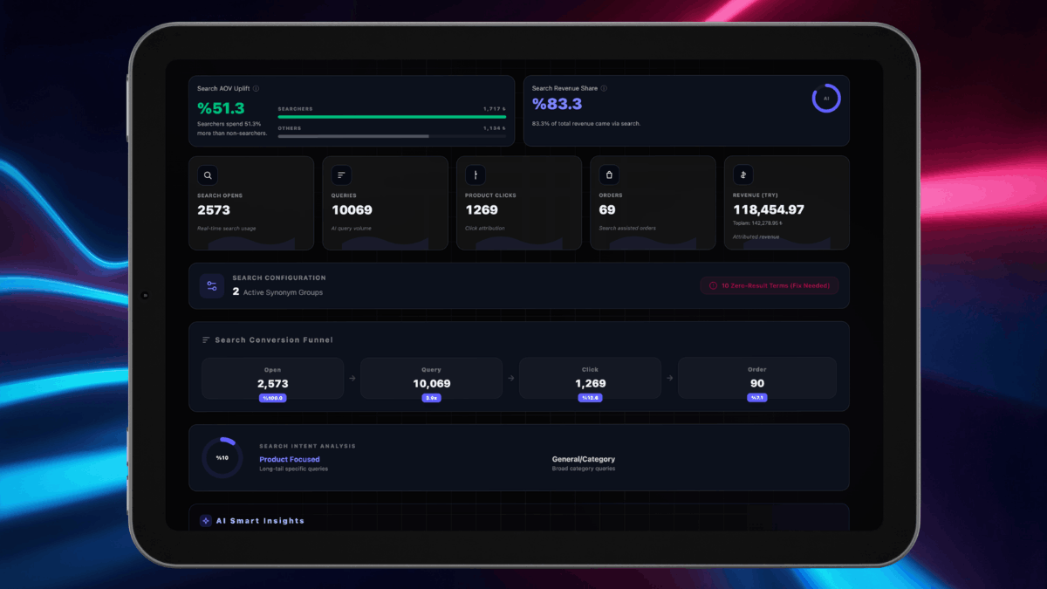Click the funnel icon beside Search Conversion Funnel

(x=204, y=339)
